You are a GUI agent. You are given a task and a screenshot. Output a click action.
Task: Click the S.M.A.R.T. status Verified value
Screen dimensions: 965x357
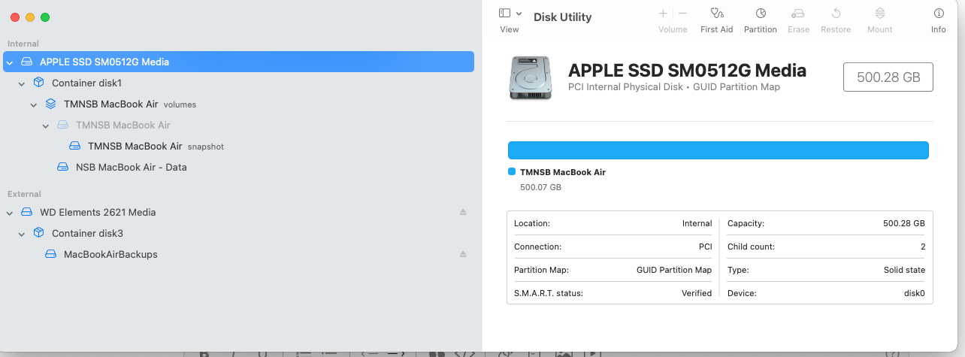(697, 293)
